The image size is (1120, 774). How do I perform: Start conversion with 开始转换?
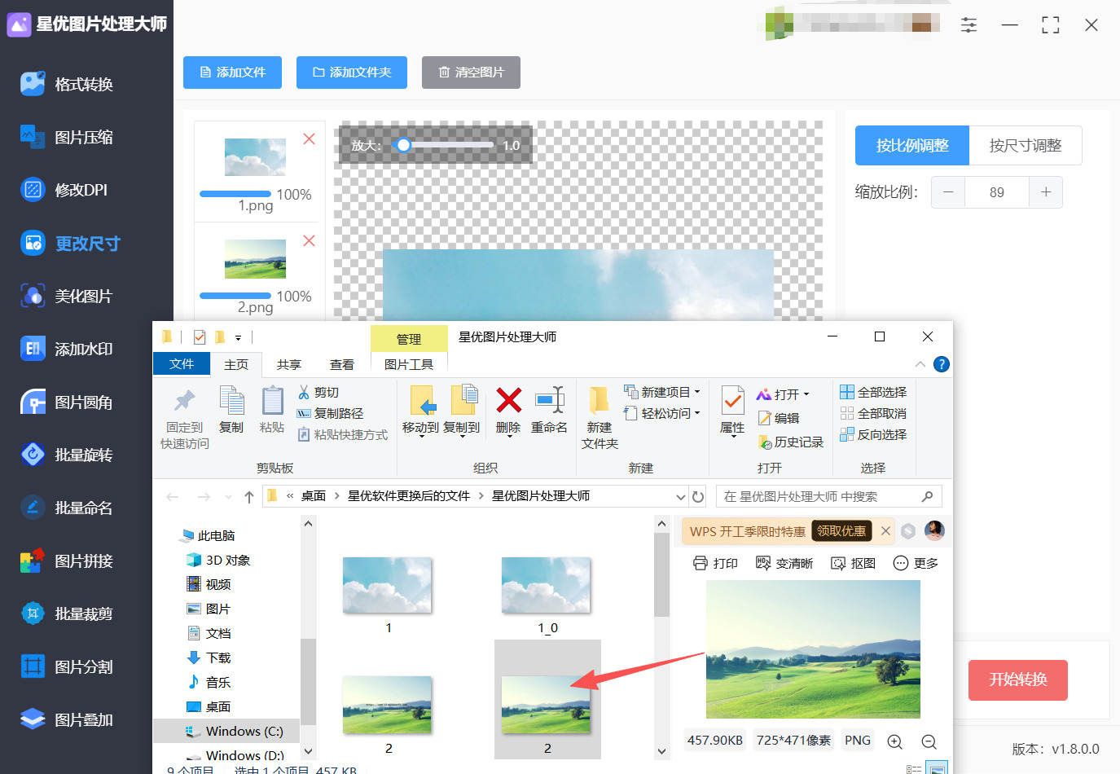pos(1018,680)
